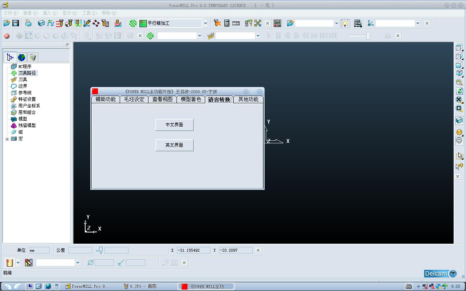Open the 查看 menu
This screenshot has height=291, width=466.
31,13
